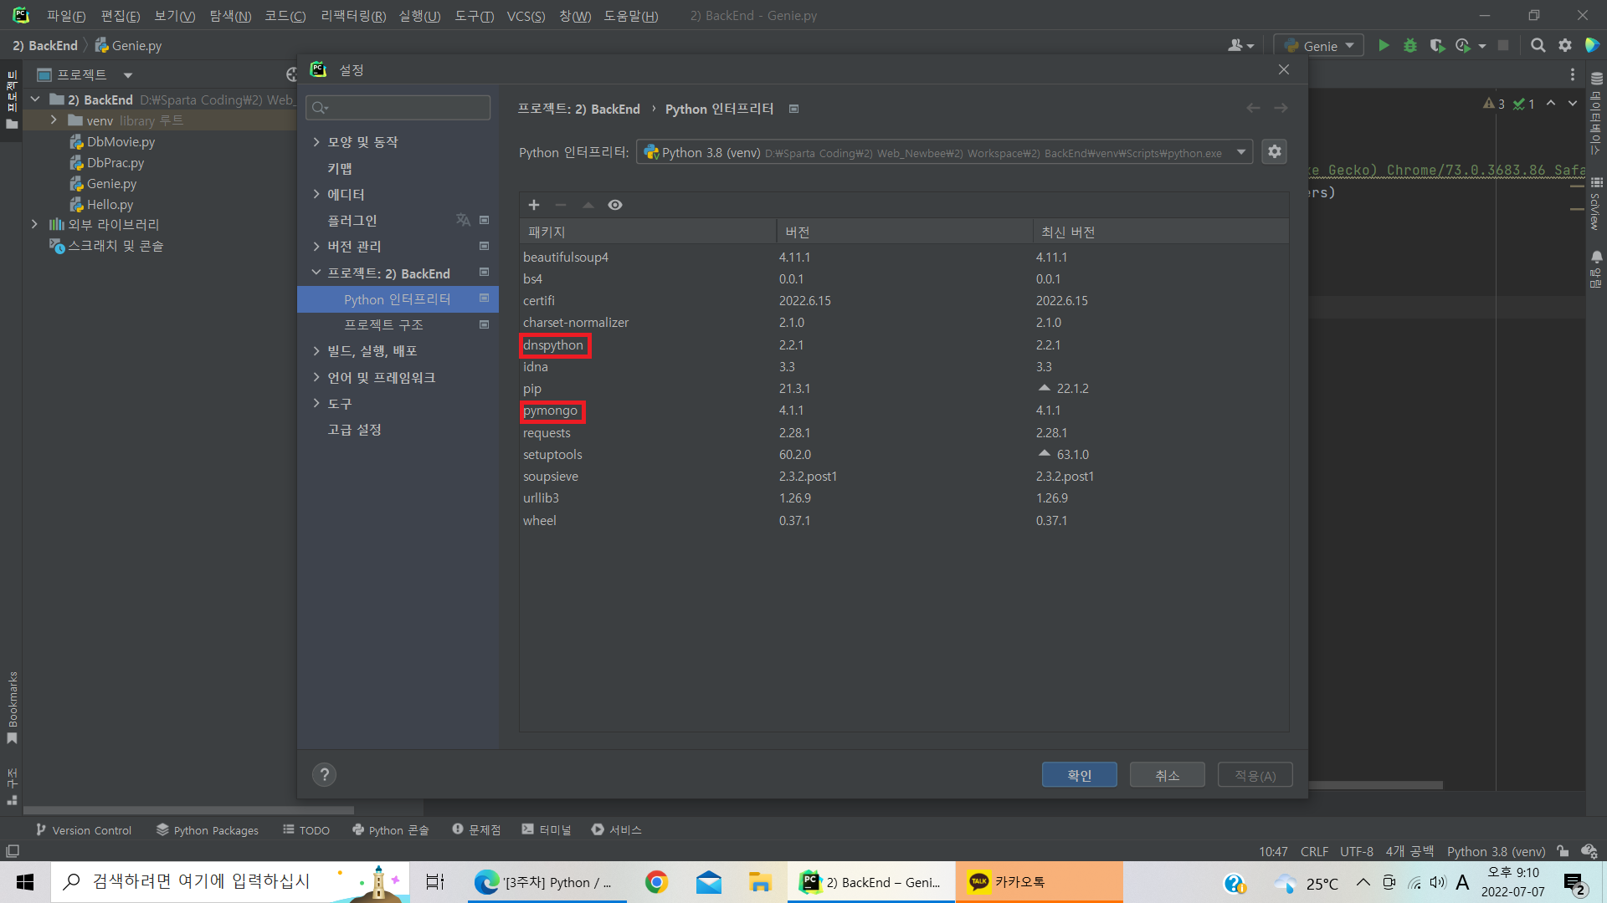Click the green Run button
The image size is (1607, 903).
point(1384,46)
